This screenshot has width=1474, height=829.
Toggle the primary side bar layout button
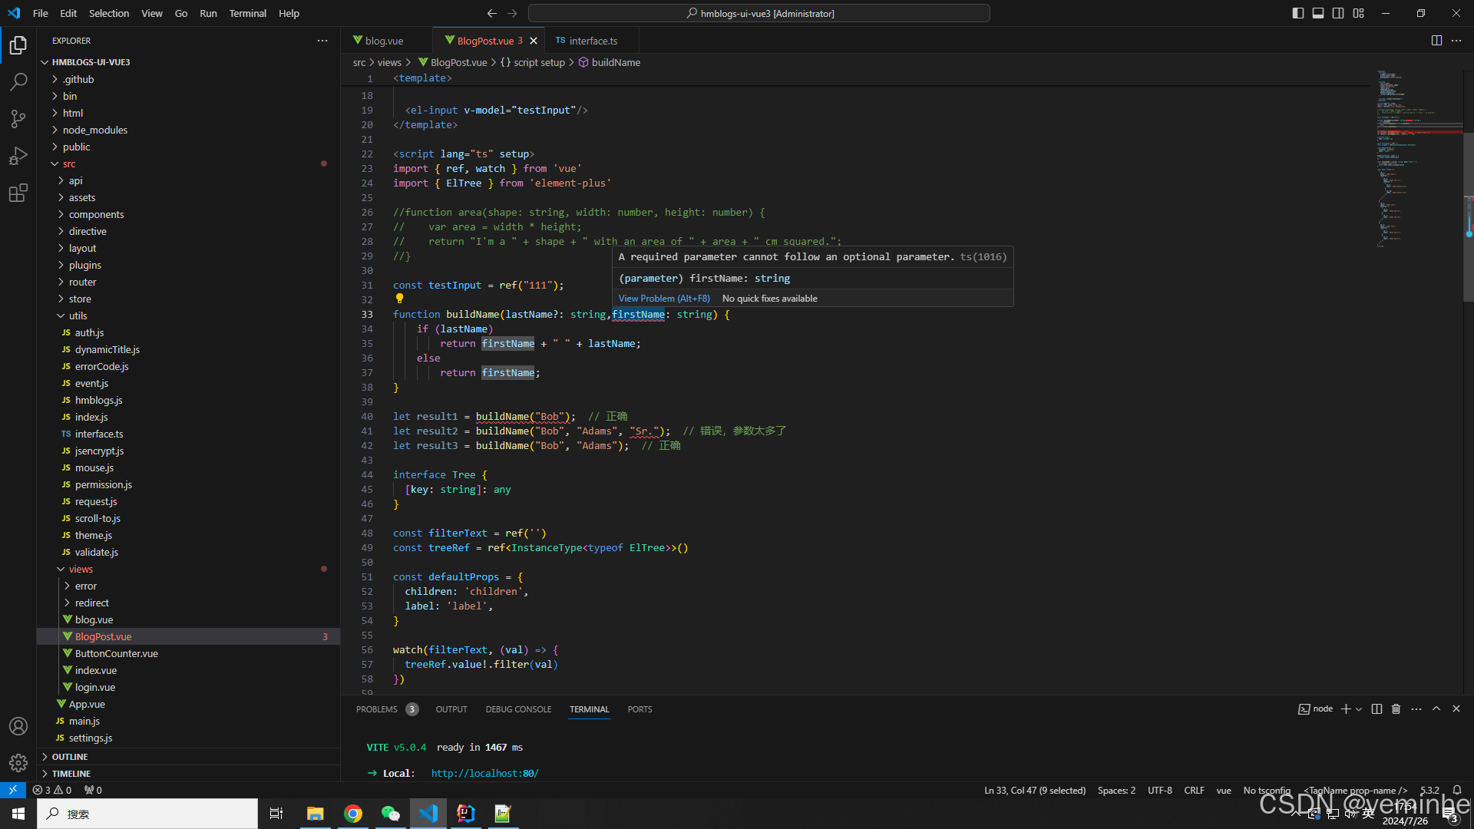pos(1298,13)
